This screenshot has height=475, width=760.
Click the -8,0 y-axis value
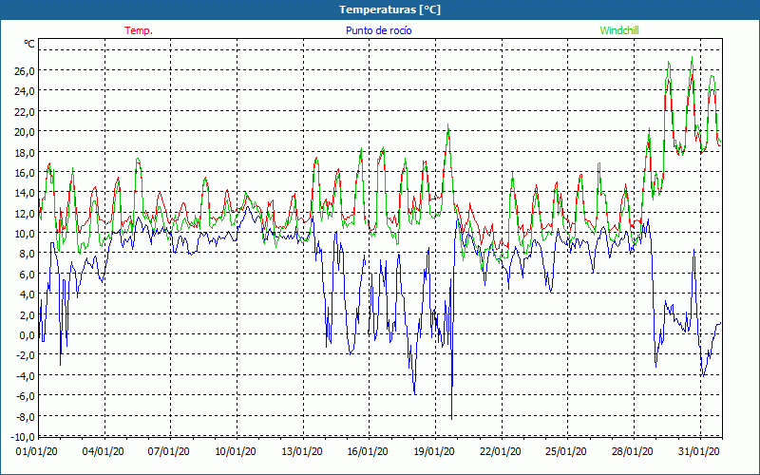(25, 416)
